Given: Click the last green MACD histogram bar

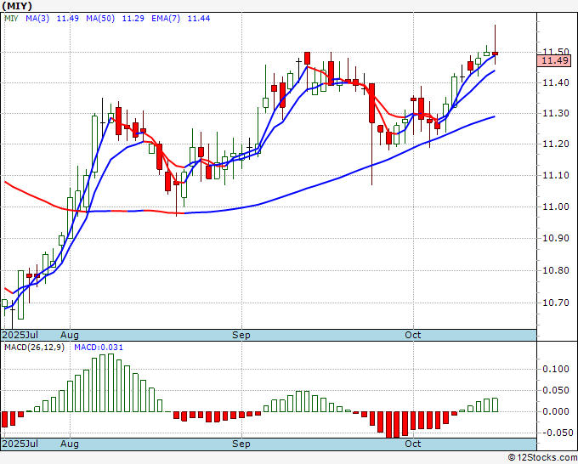Looking at the screenshot, I should tap(495, 405).
